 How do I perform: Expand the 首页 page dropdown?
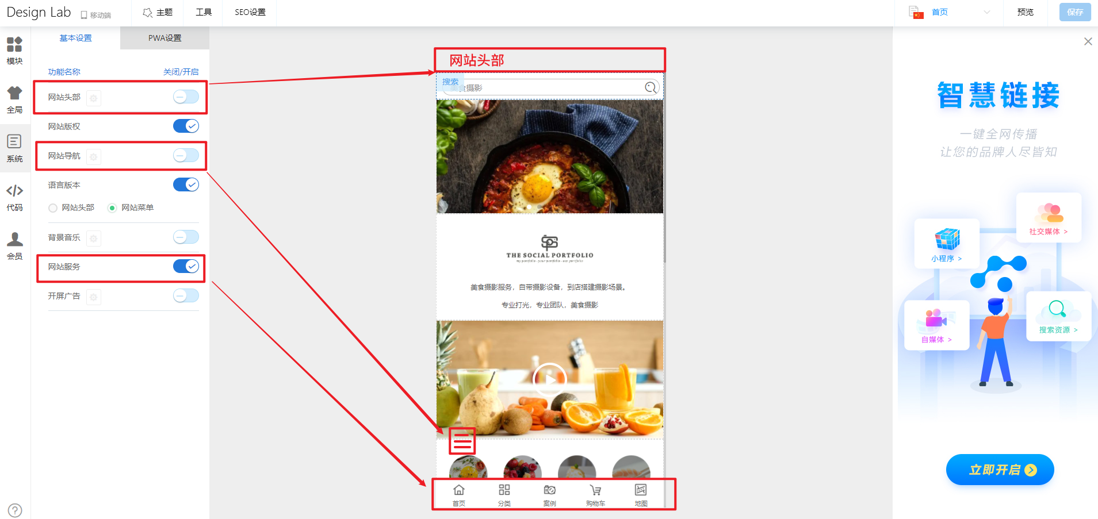coord(950,12)
